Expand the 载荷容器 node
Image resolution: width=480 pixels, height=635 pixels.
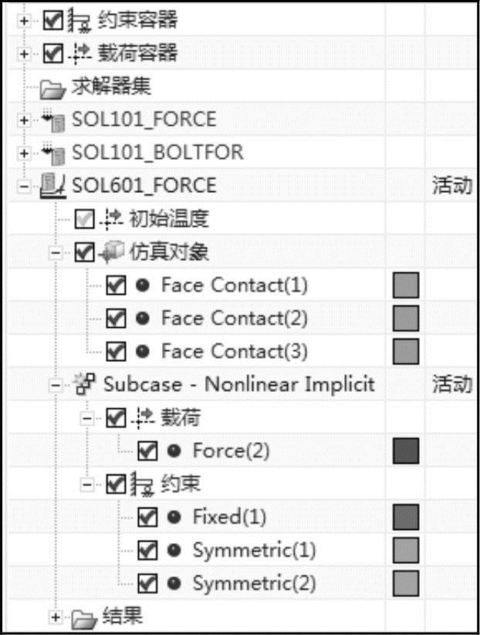pos(25,54)
